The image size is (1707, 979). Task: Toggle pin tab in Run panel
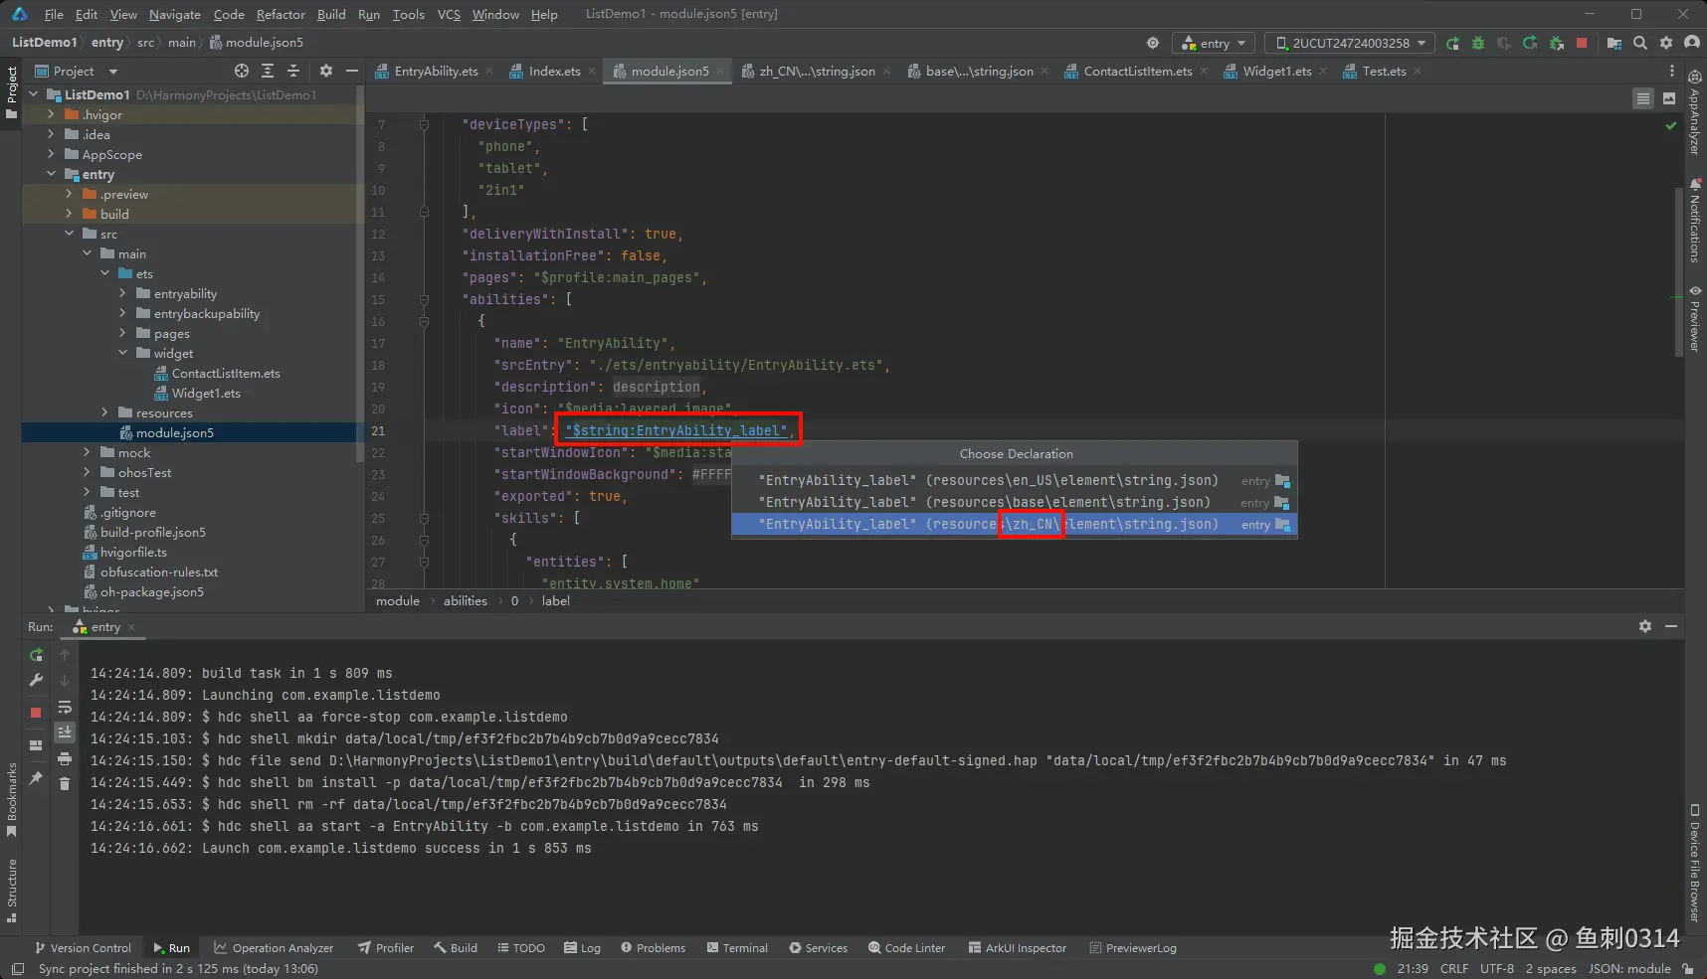tap(36, 778)
